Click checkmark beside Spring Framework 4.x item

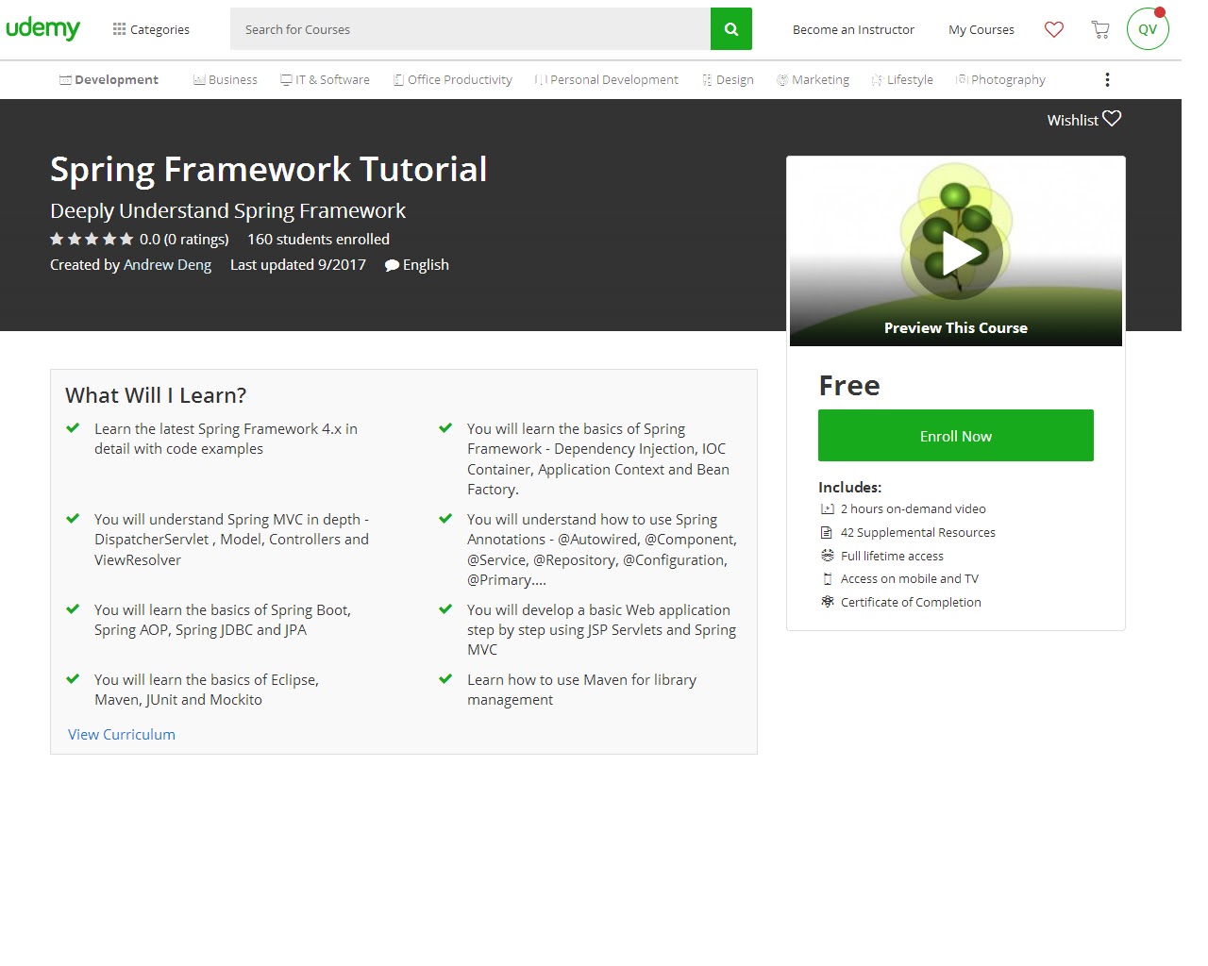click(x=73, y=428)
